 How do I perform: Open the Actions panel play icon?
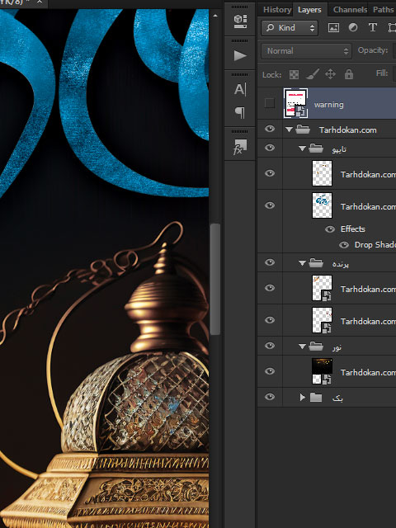tap(240, 55)
